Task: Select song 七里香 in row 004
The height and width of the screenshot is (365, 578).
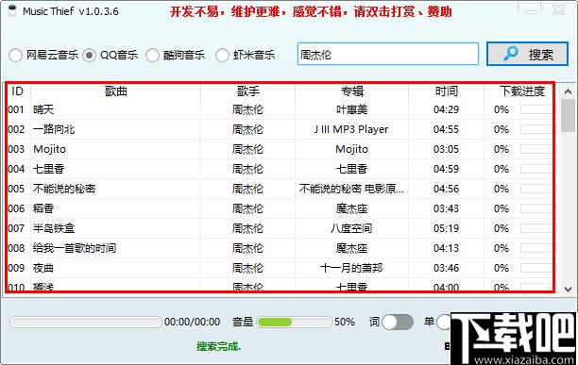Action: [x=49, y=169]
